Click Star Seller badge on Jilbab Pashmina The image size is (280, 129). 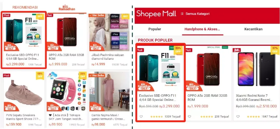pos(97,15)
